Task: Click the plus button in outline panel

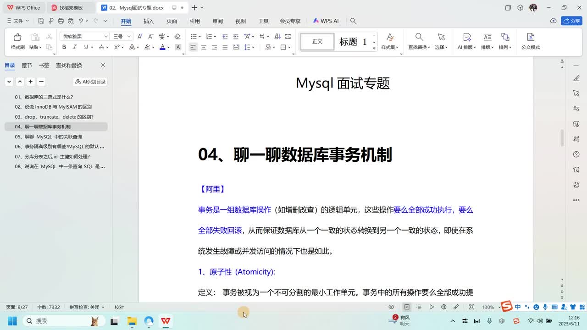Action: [x=30, y=82]
